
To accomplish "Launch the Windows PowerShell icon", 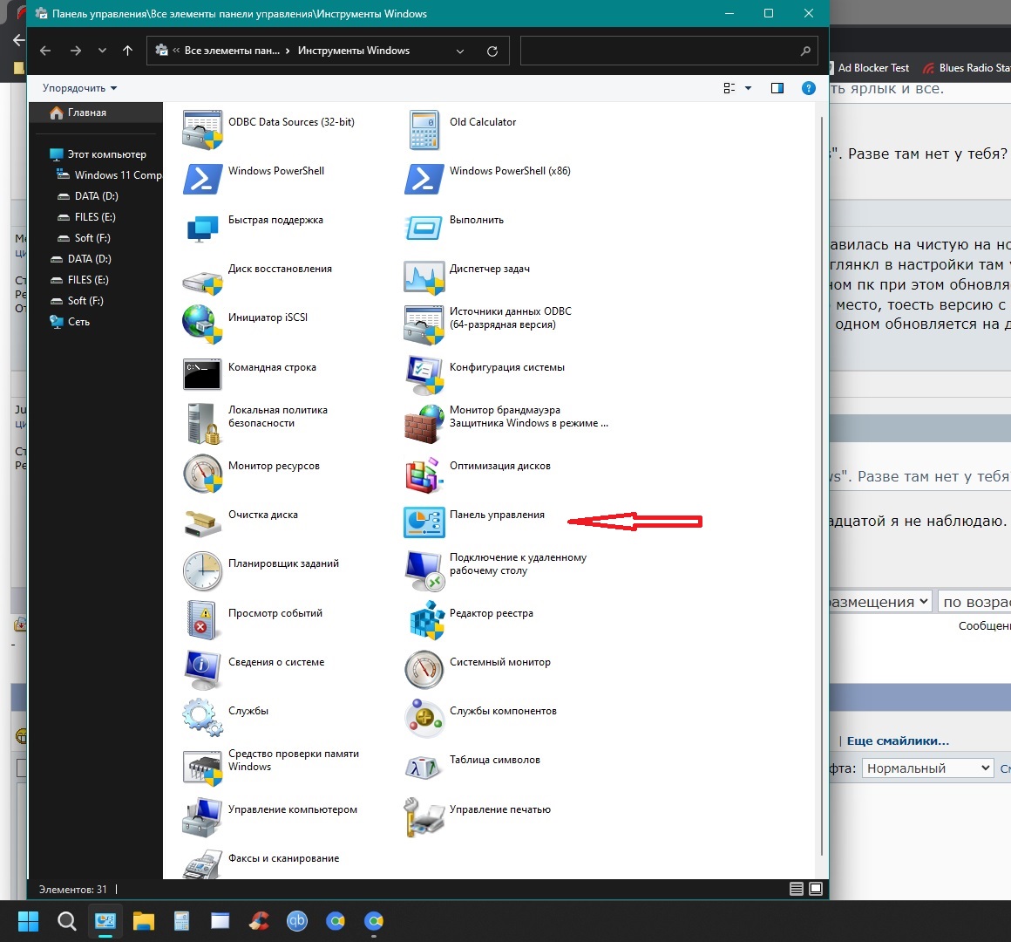I will click(202, 179).
